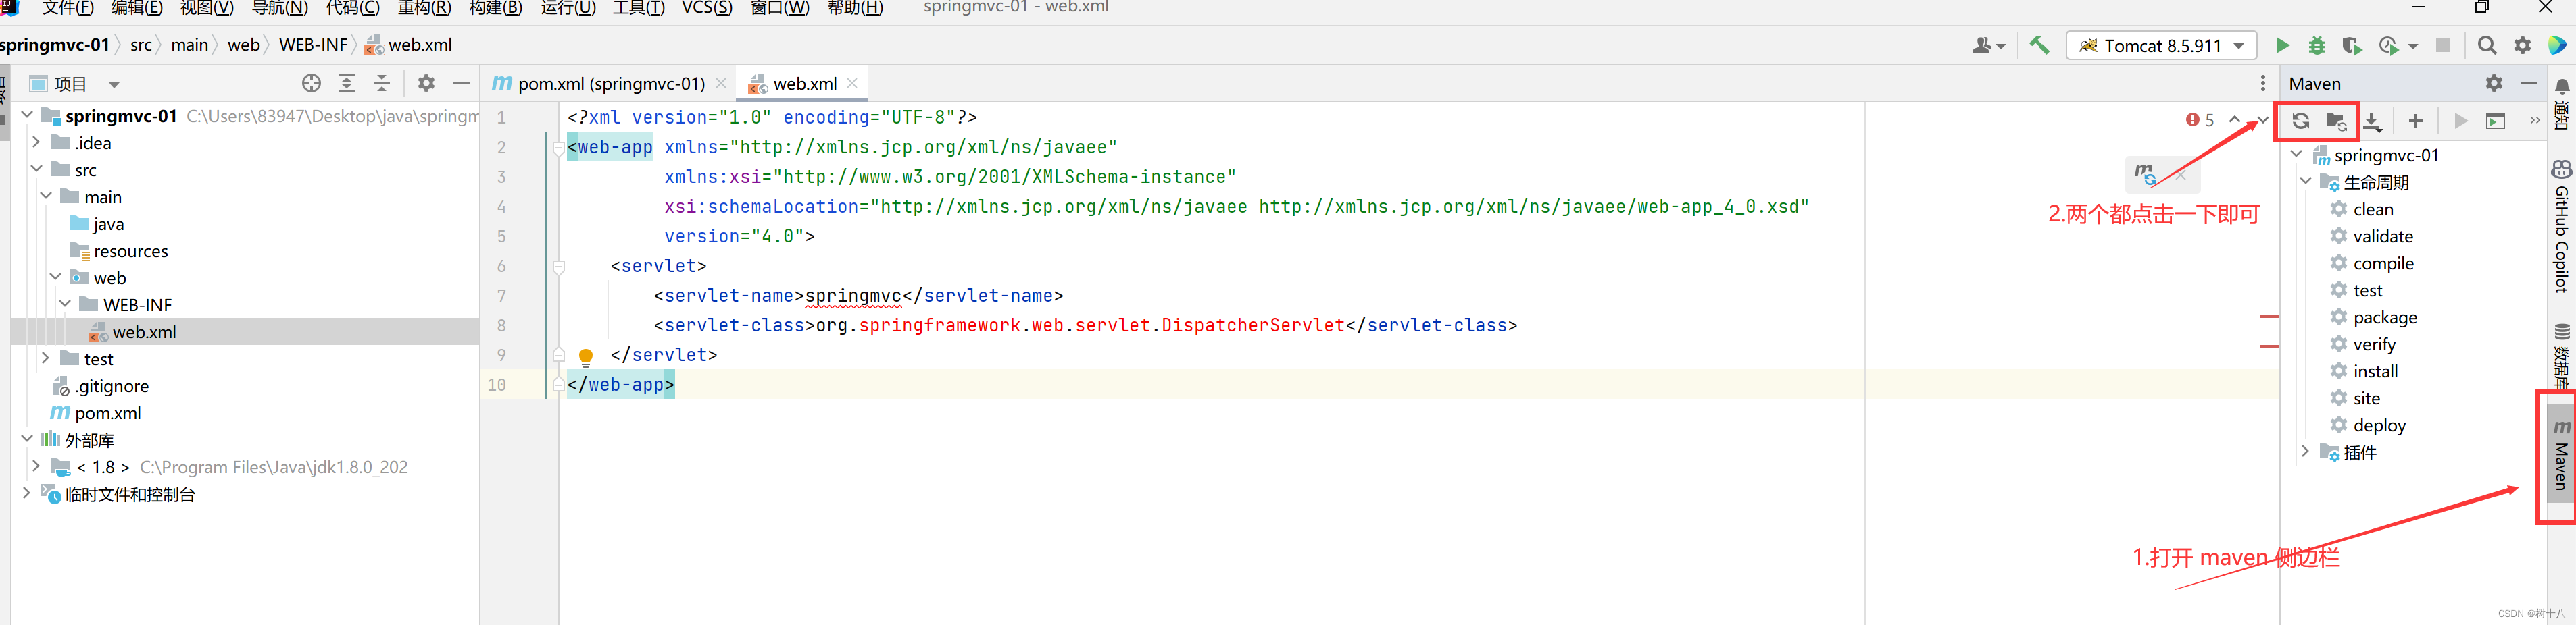This screenshot has width=2576, height=625.
Task: Expand JDK 1.8 library node
Action: coord(36,465)
